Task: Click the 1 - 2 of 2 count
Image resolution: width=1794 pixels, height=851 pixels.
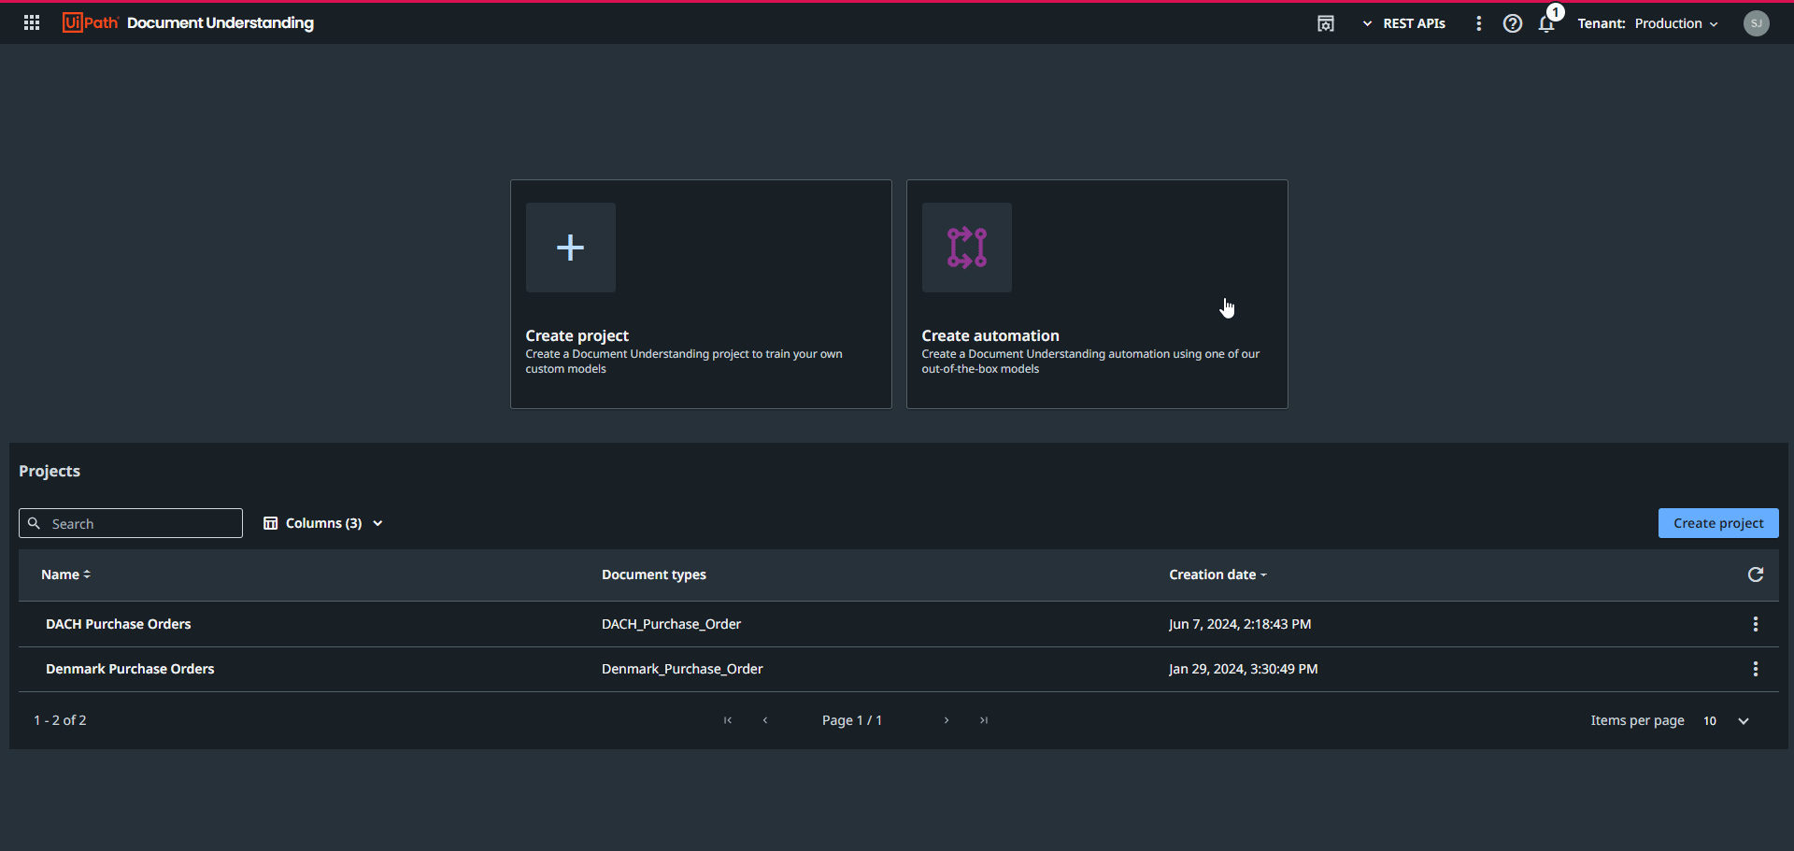Action: coord(60,720)
